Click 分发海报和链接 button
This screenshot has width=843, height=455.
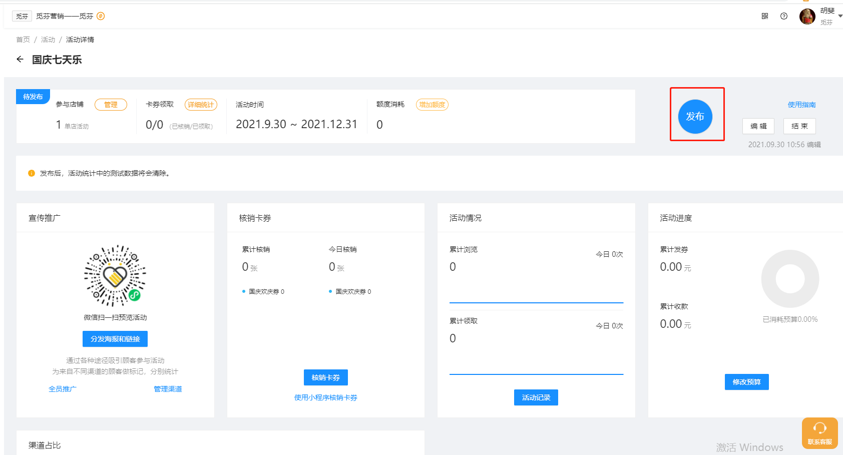click(x=115, y=339)
